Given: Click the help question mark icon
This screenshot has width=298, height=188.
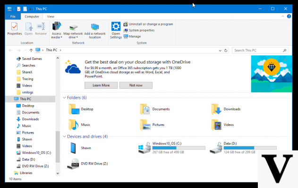Looking at the screenshot, I should coord(289,16).
